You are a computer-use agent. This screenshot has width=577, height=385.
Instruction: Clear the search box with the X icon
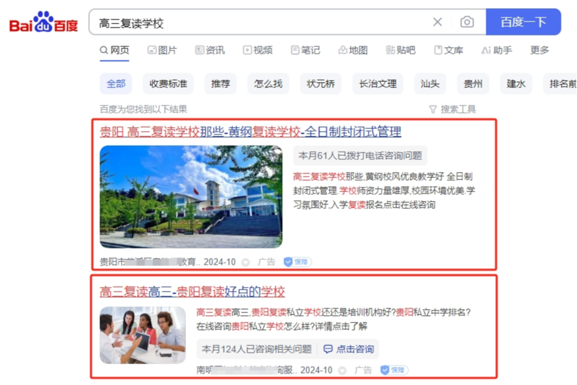[437, 22]
